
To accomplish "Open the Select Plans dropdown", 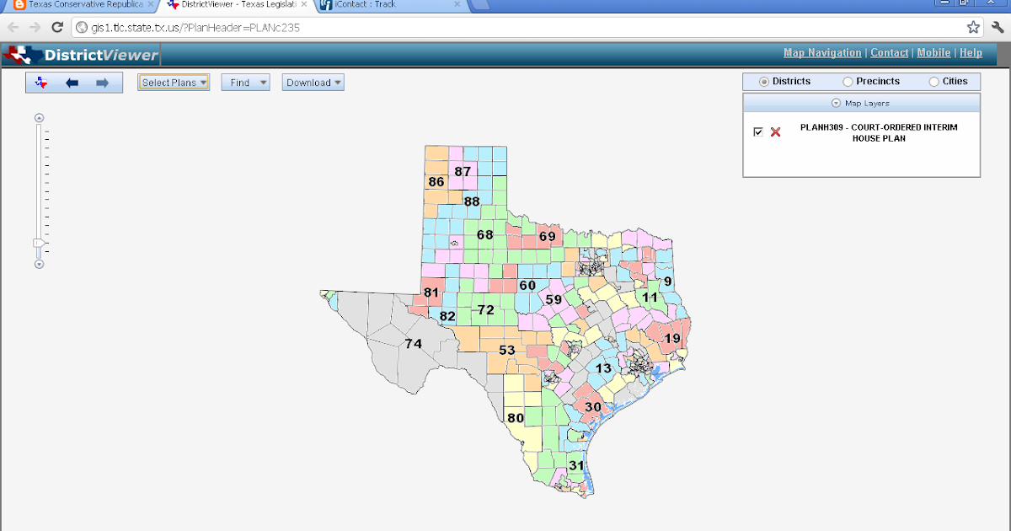I will point(173,82).
